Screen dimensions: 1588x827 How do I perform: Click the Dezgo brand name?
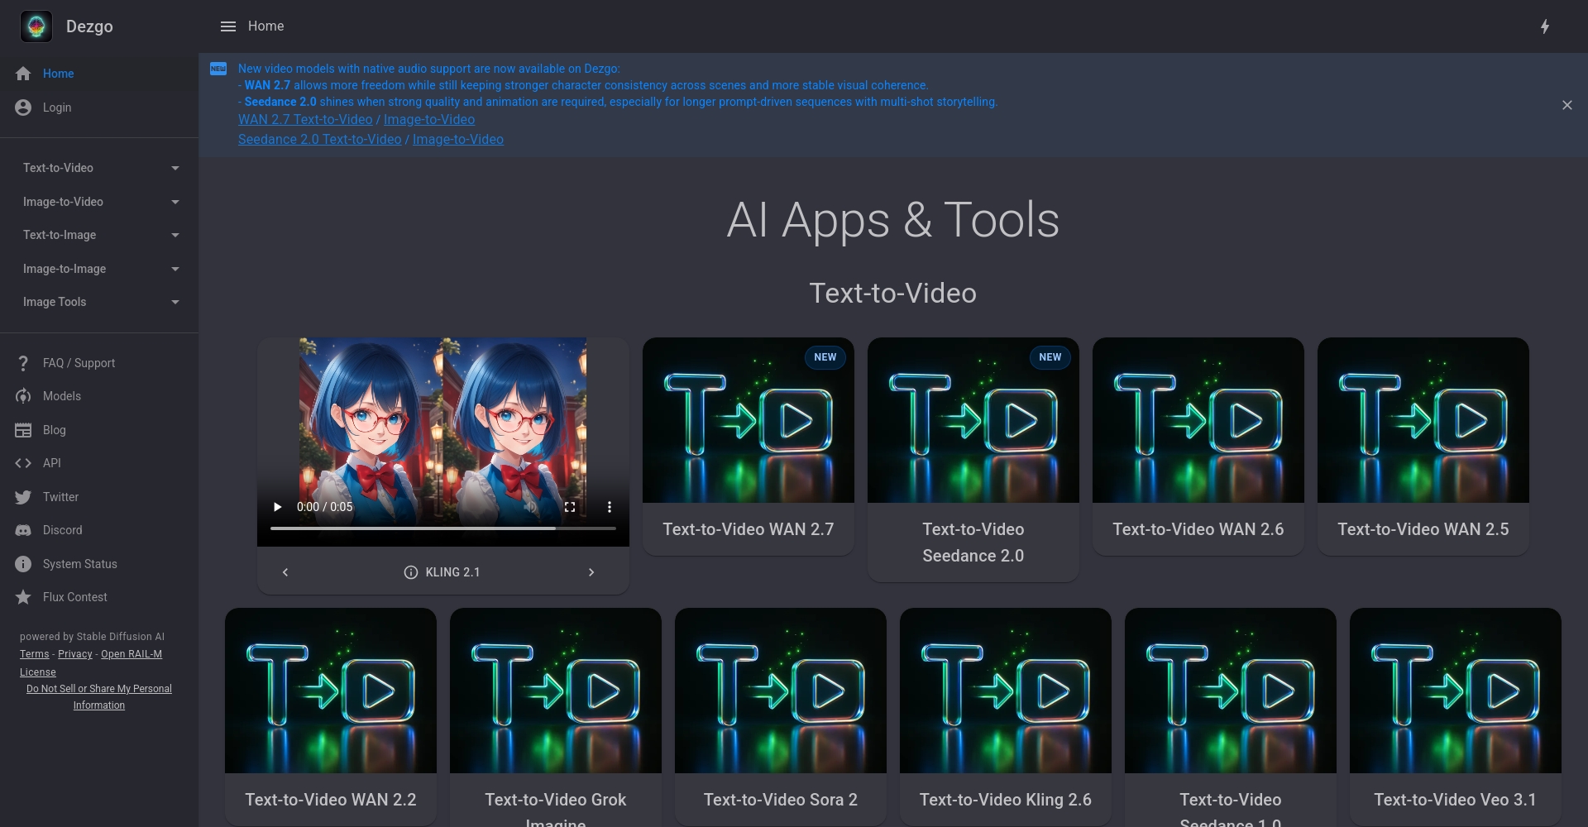pos(89,26)
